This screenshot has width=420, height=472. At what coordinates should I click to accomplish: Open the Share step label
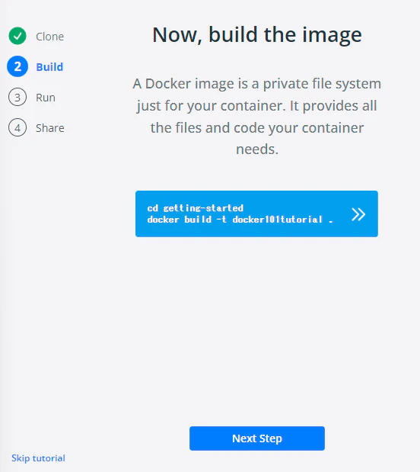(50, 128)
